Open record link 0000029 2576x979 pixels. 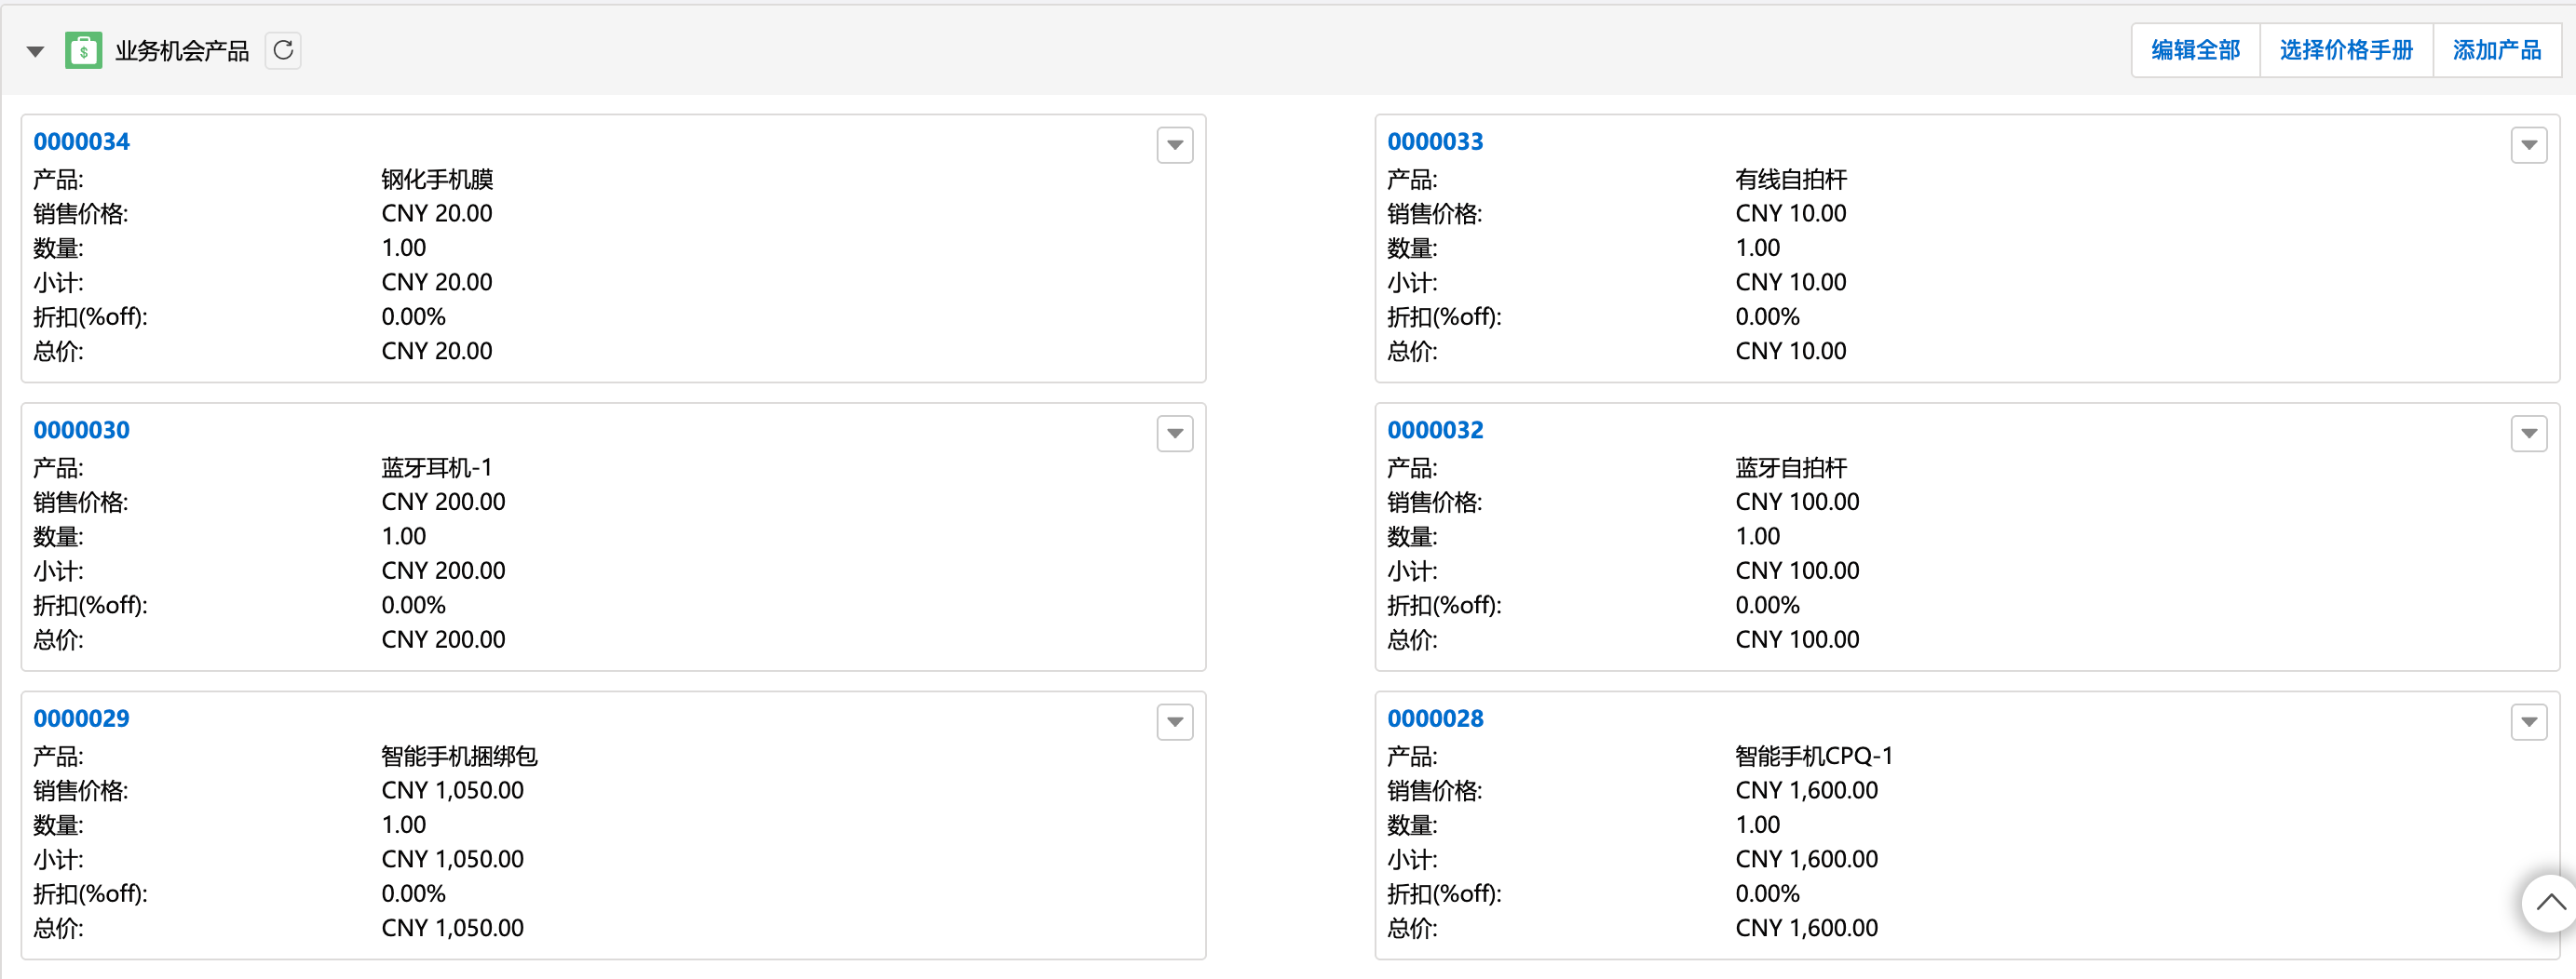click(x=81, y=718)
